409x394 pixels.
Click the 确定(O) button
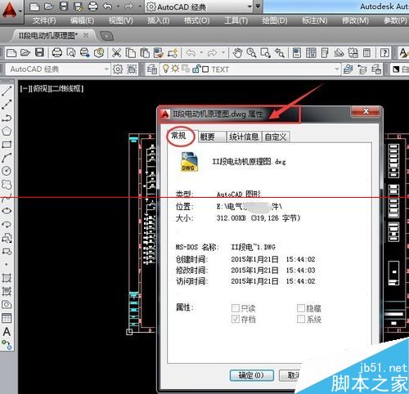pyautogui.click(x=252, y=375)
